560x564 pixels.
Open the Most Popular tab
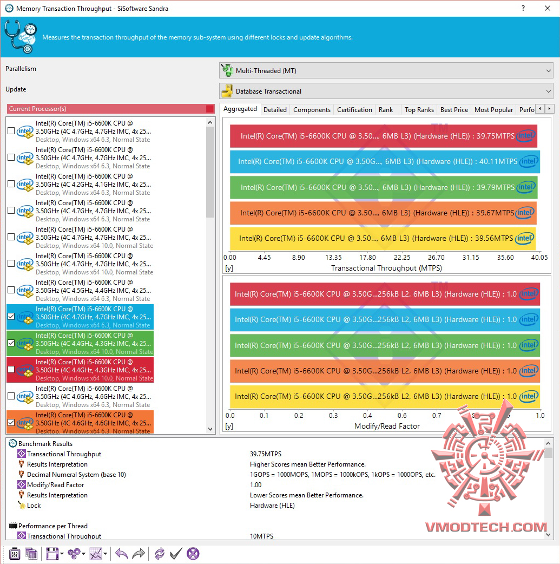click(x=494, y=110)
